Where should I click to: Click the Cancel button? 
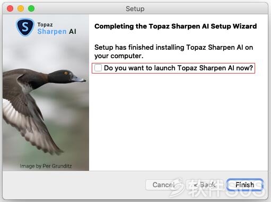[x=163, y=185]
